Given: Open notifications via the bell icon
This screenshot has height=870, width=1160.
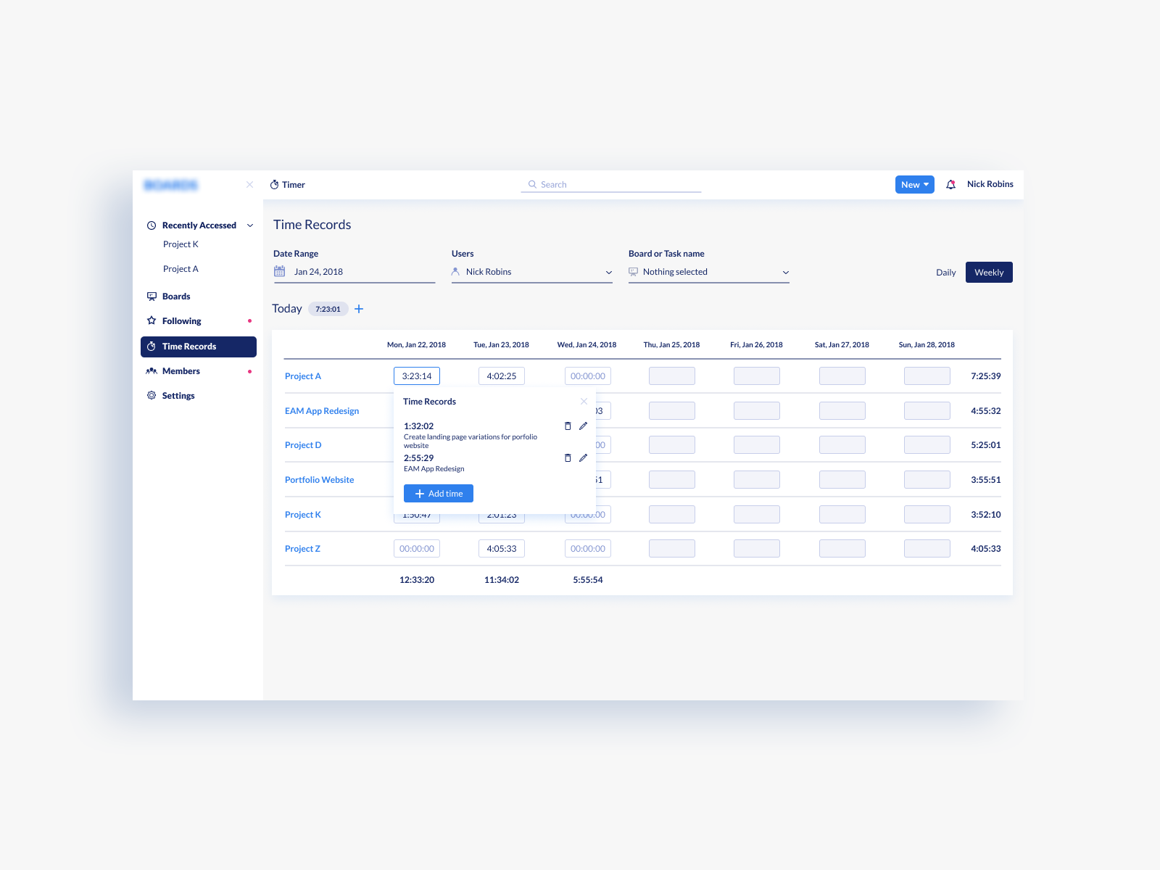Looking at the screenshot, I should point(950,184).
